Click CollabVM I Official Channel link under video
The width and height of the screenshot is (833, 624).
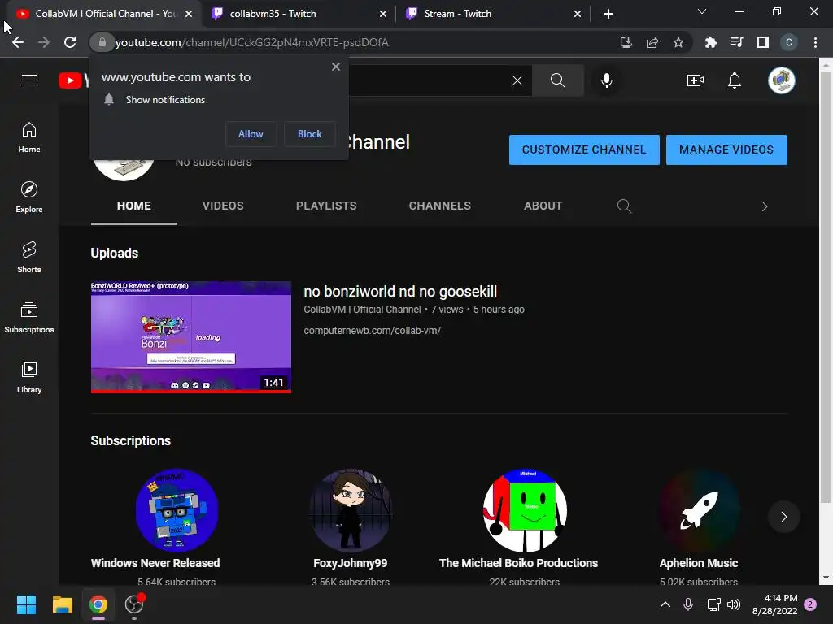pos(362,310)
